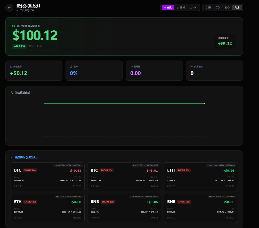The width and height of the screenshot is (259, 228).
Task: Click the SHORT 20x badge on 15mETH card
Action: pyautogui.click(x=183, y=170)
